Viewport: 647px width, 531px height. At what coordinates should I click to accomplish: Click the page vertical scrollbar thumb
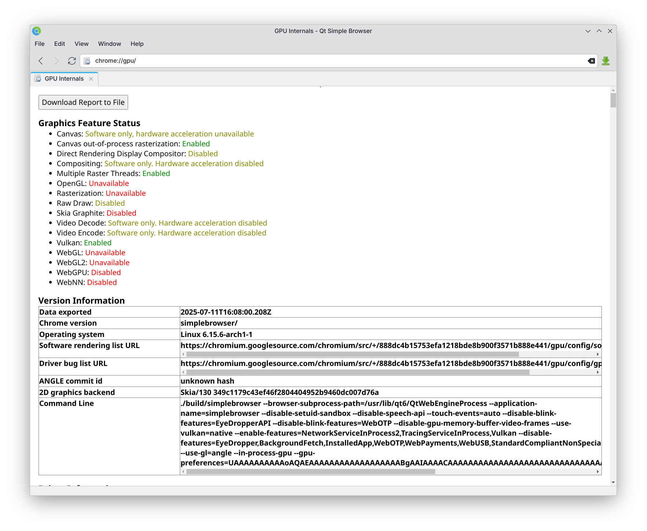coord(613,100)
